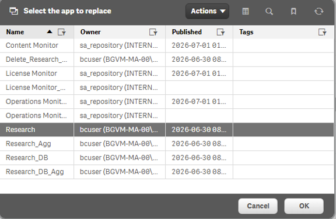Click the published date of Research_Agg

click(x=199, y=144)
